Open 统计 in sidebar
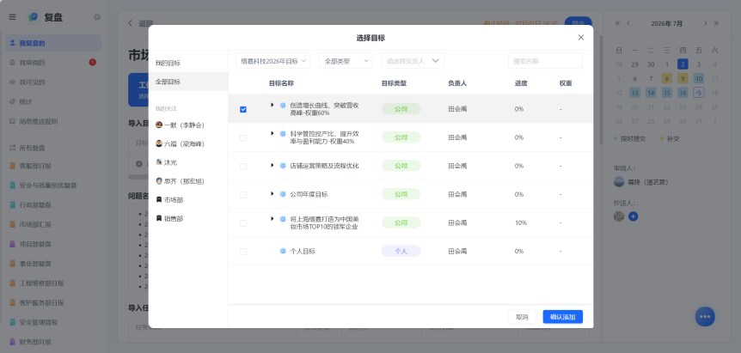 [x=53, y=101]
